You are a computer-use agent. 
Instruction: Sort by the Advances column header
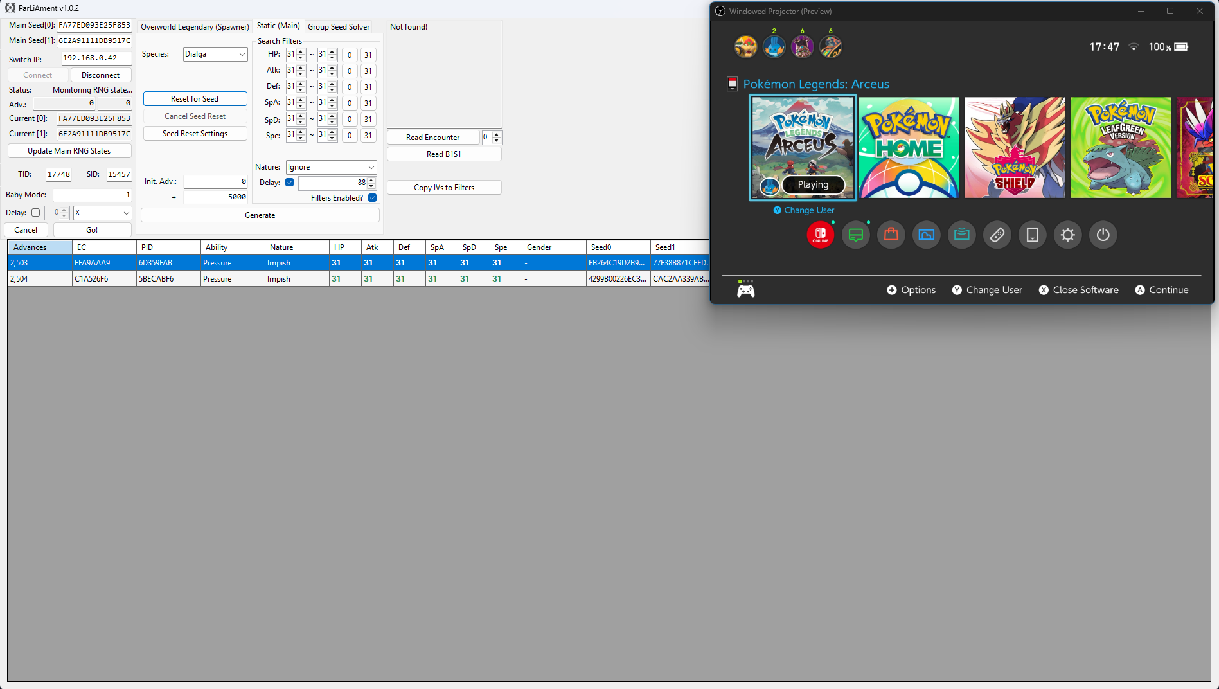click(x=40, y=247)
